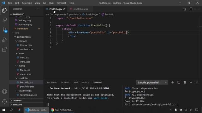Open Menu.jsx file
The height and width of the screenshot is (113, 202).
(x=25, y=70)
